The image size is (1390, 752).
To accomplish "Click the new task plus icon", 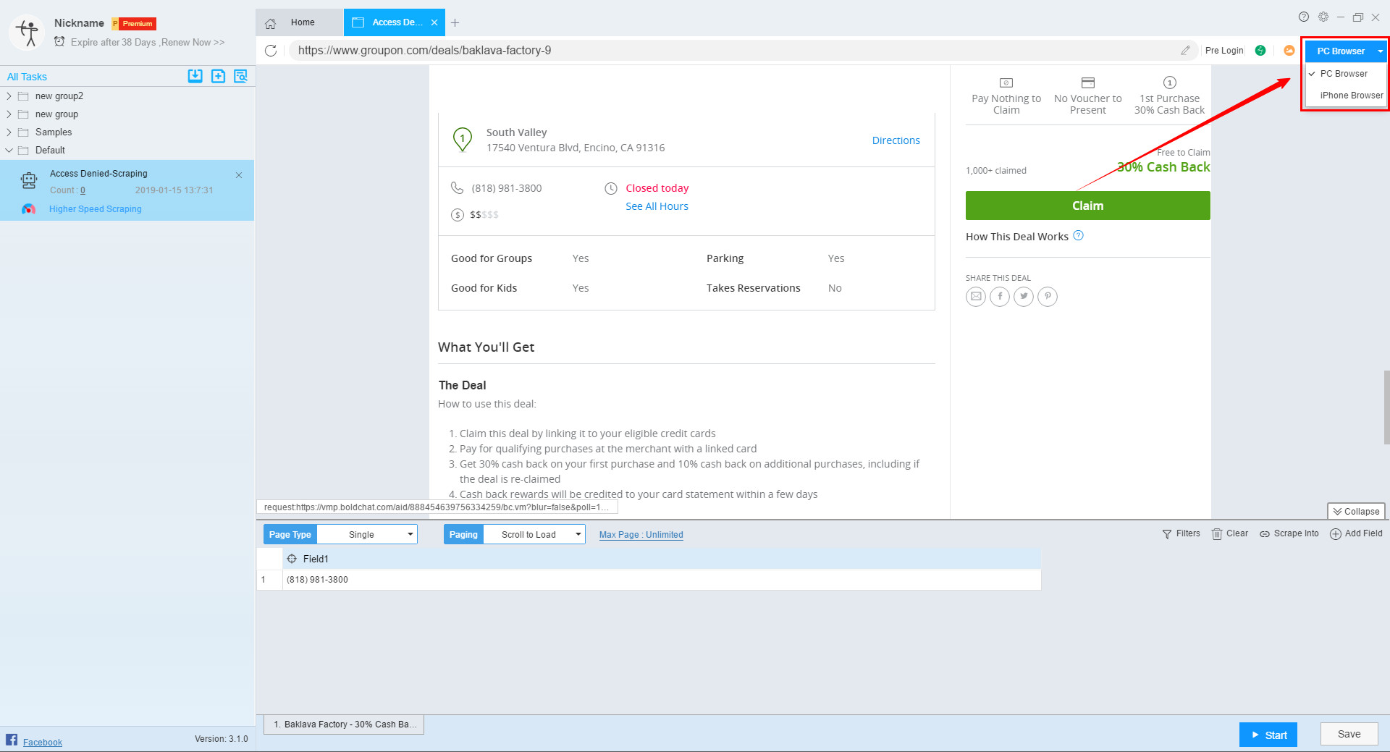I will 218,76.
